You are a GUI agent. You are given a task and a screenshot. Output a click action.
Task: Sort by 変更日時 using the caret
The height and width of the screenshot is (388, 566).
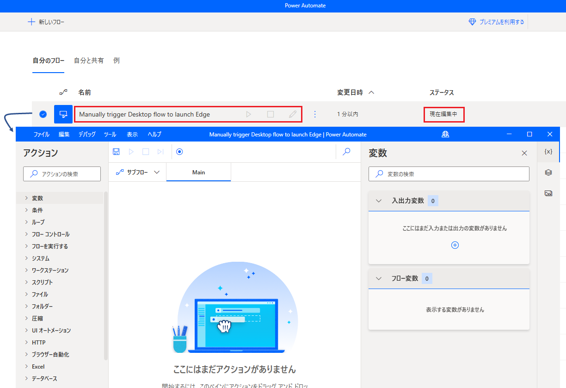(371, 92)
